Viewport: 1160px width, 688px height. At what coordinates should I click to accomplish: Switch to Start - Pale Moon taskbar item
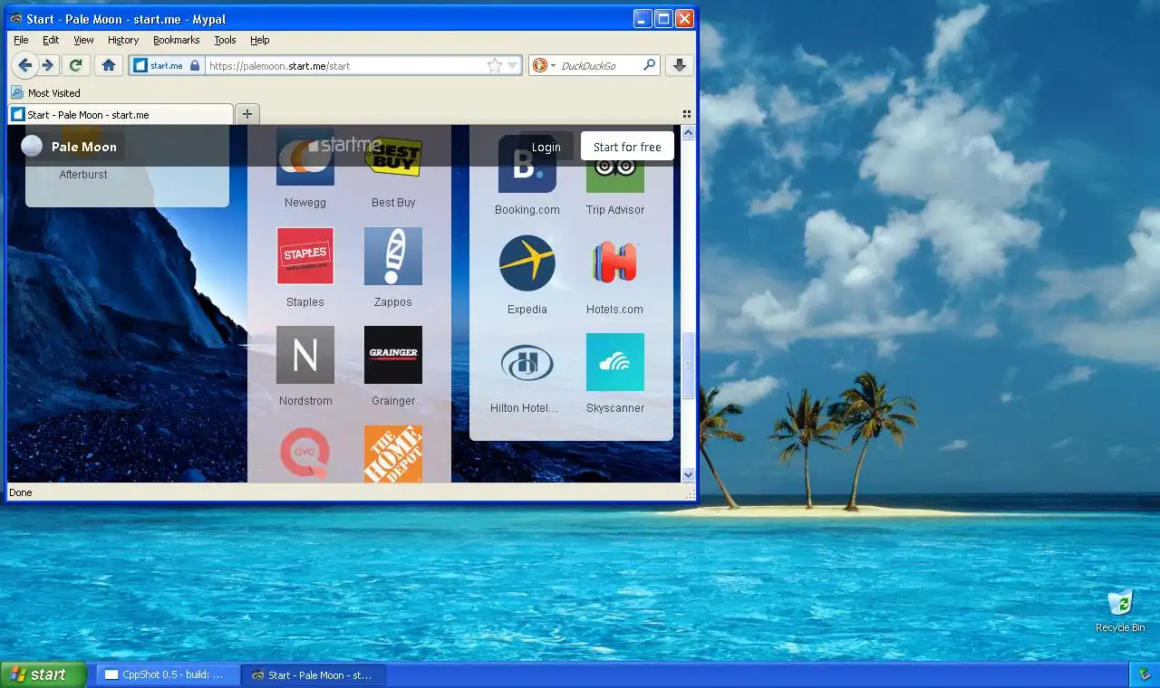pyautogui.click(x=313, y=675)
